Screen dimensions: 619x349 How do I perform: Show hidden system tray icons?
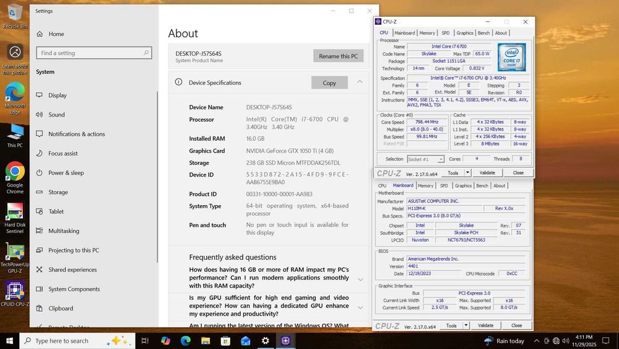click(537, 341)
